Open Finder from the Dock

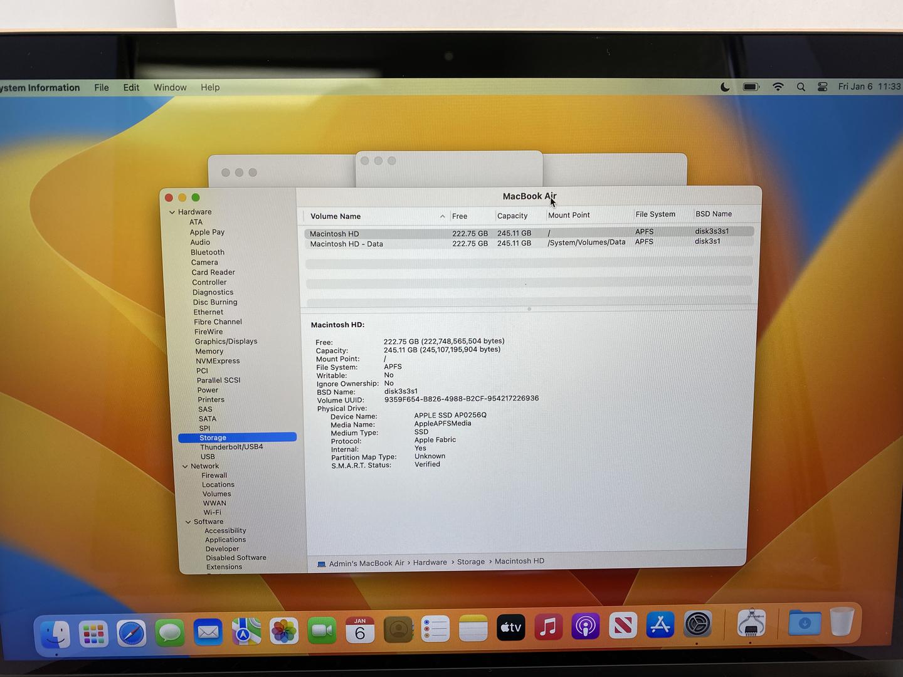[56, 634]
